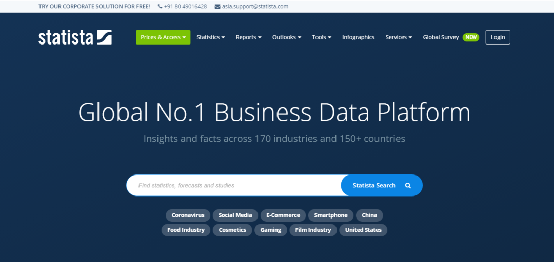Click the Global No.1 Business Data Platform heading

coord(274,113)
